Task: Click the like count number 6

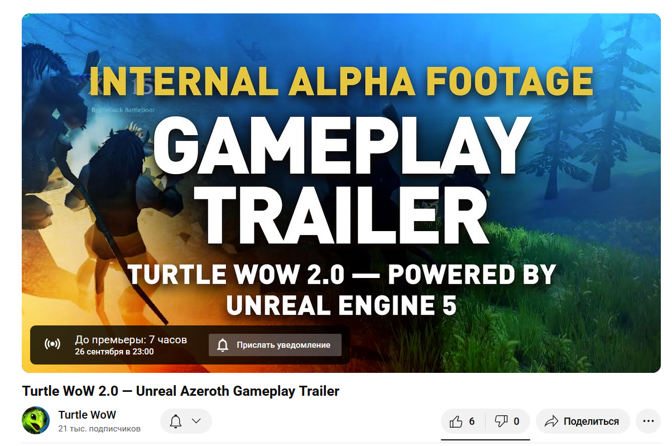Action: pyautogui.click(x=472, y=421)
